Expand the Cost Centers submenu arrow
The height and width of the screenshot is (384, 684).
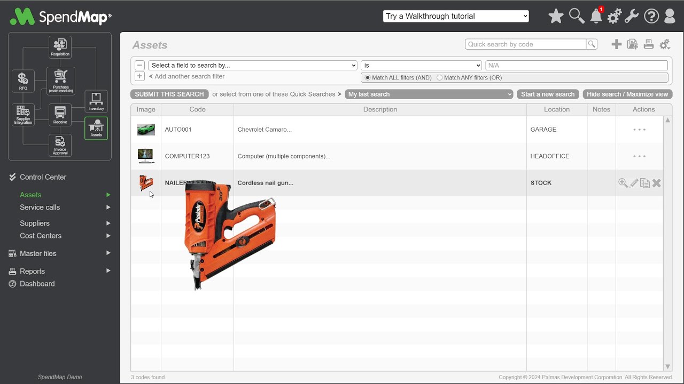click(x=108, y=236)
